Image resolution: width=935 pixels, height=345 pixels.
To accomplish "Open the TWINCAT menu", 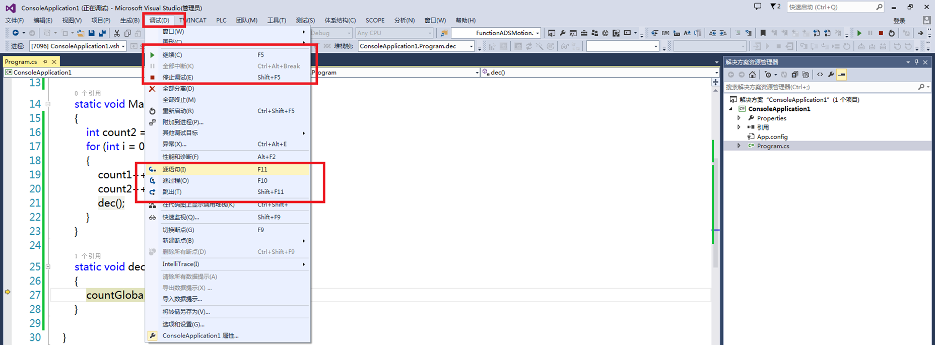I will (x=193, y=20).
